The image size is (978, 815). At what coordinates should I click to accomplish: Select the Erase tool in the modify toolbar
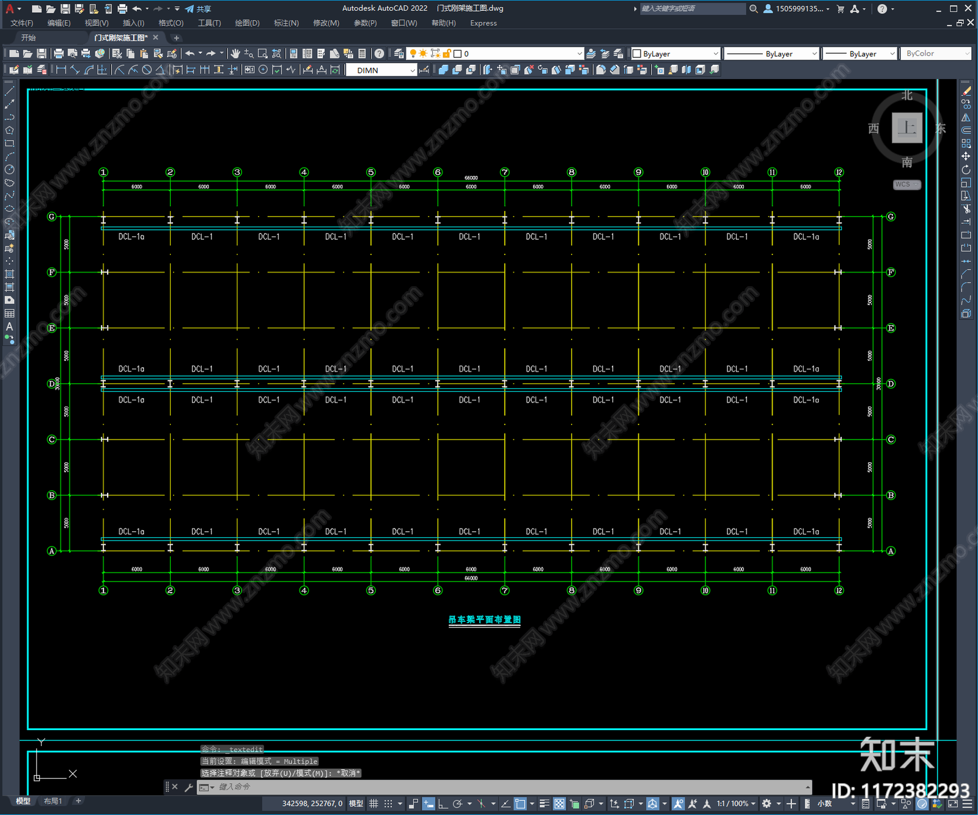(966, 90)
